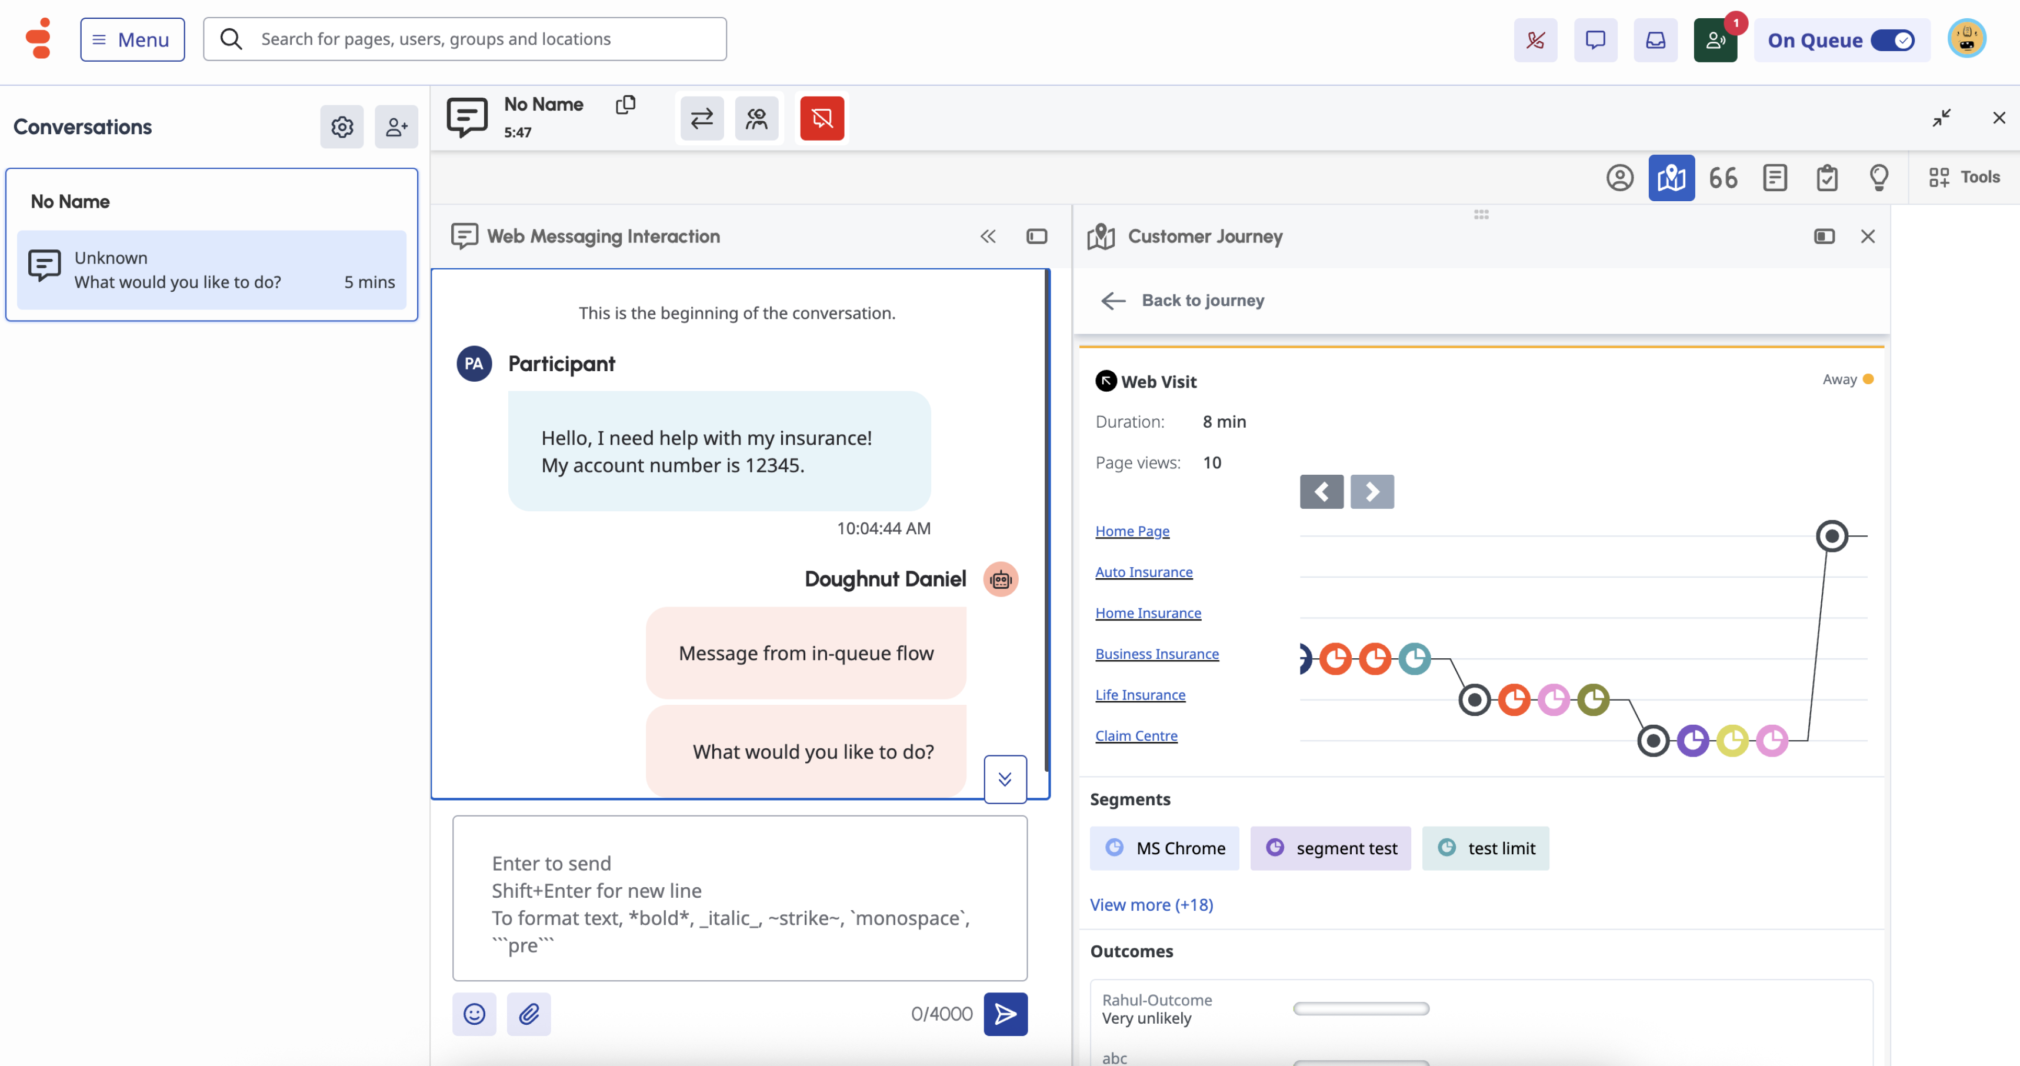The image size is (2020, 1066).
Task: Copy the conversation ID next to No Name
Action: point(625,104)
